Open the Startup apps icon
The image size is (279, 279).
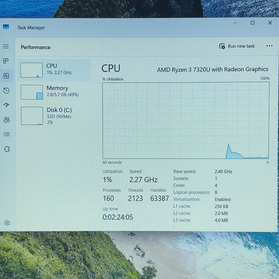[x=6, y=105]
